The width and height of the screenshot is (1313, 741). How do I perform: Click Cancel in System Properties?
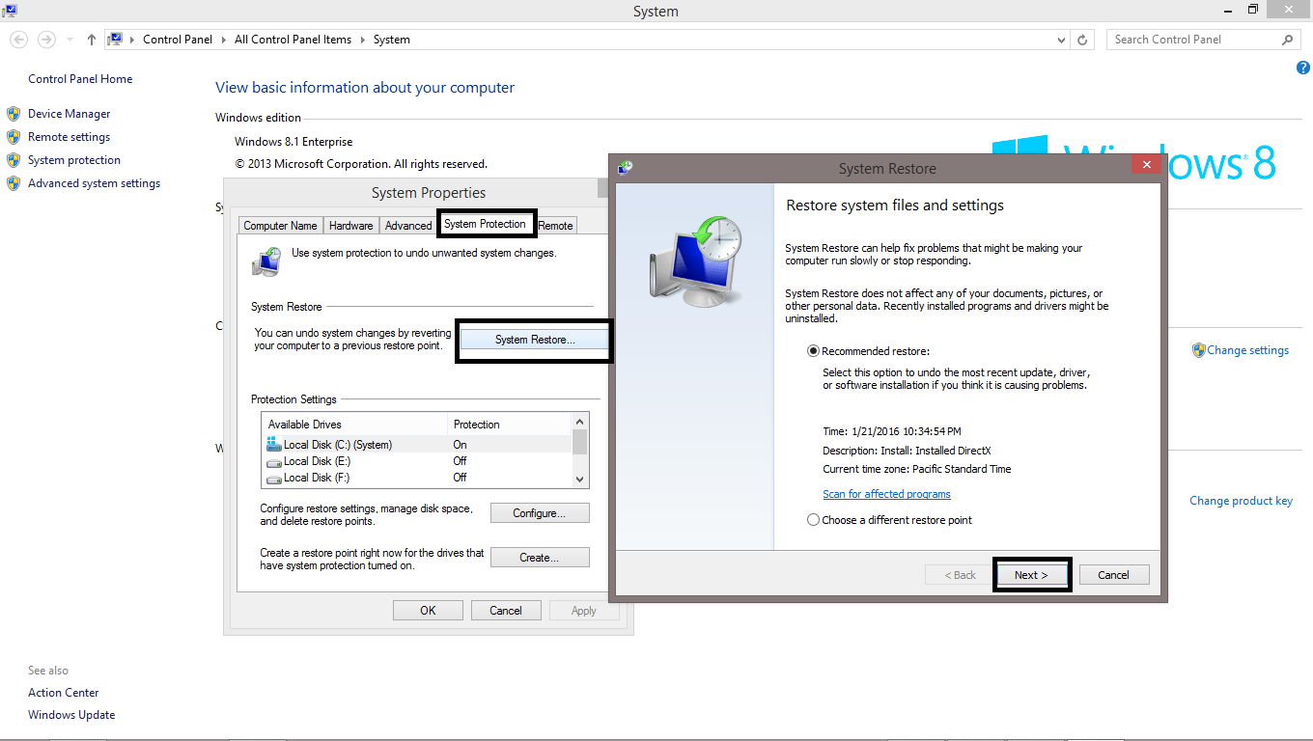[x=506, y=611]
